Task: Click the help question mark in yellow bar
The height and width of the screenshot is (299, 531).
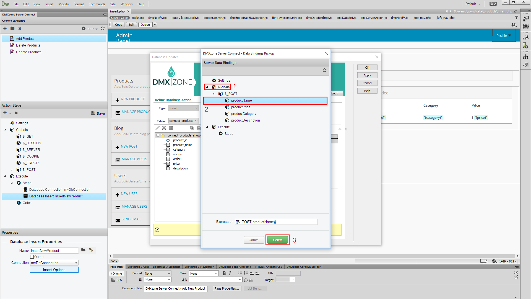Action: [x=157, y=230]
